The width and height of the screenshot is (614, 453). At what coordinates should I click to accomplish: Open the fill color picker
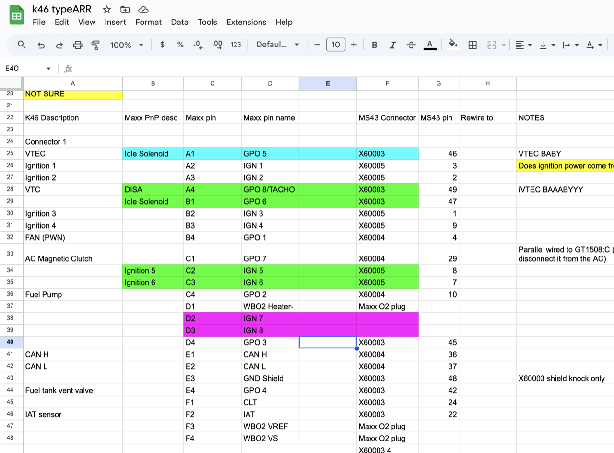452,45
